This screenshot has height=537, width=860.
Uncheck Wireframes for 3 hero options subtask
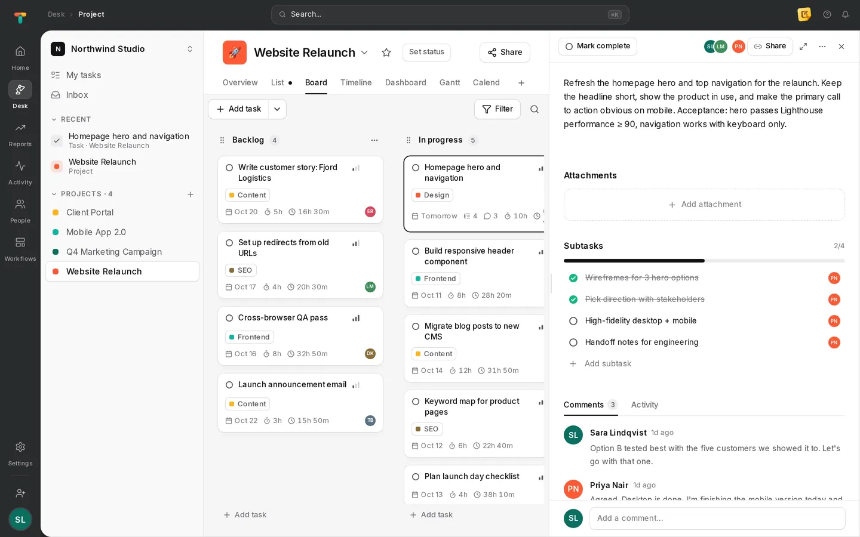tap(573, 278)
